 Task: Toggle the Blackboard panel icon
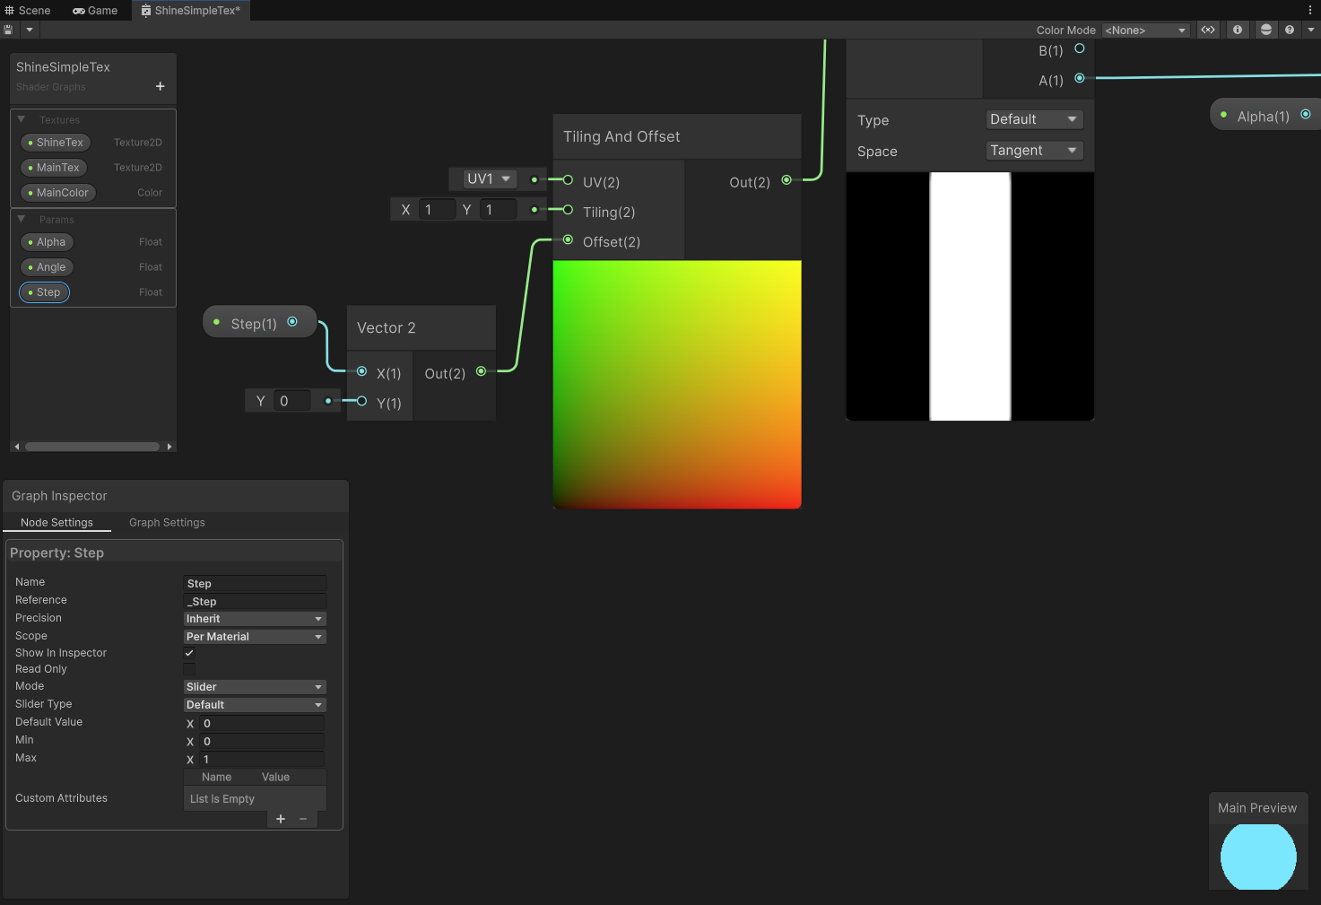point(1208,30)
